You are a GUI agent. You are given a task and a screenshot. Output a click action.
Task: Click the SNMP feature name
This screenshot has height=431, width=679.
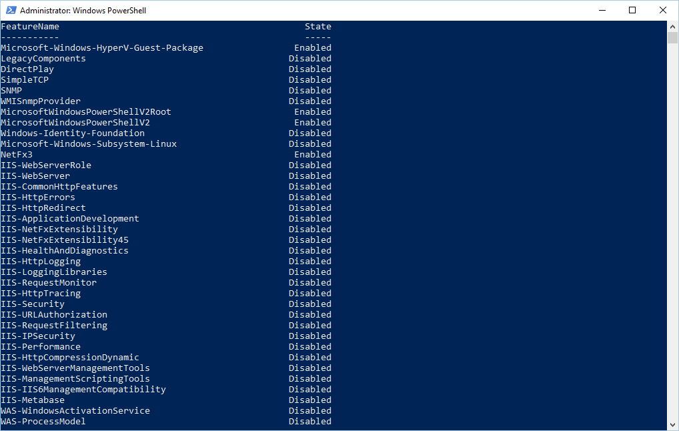[x=11, y=91]
